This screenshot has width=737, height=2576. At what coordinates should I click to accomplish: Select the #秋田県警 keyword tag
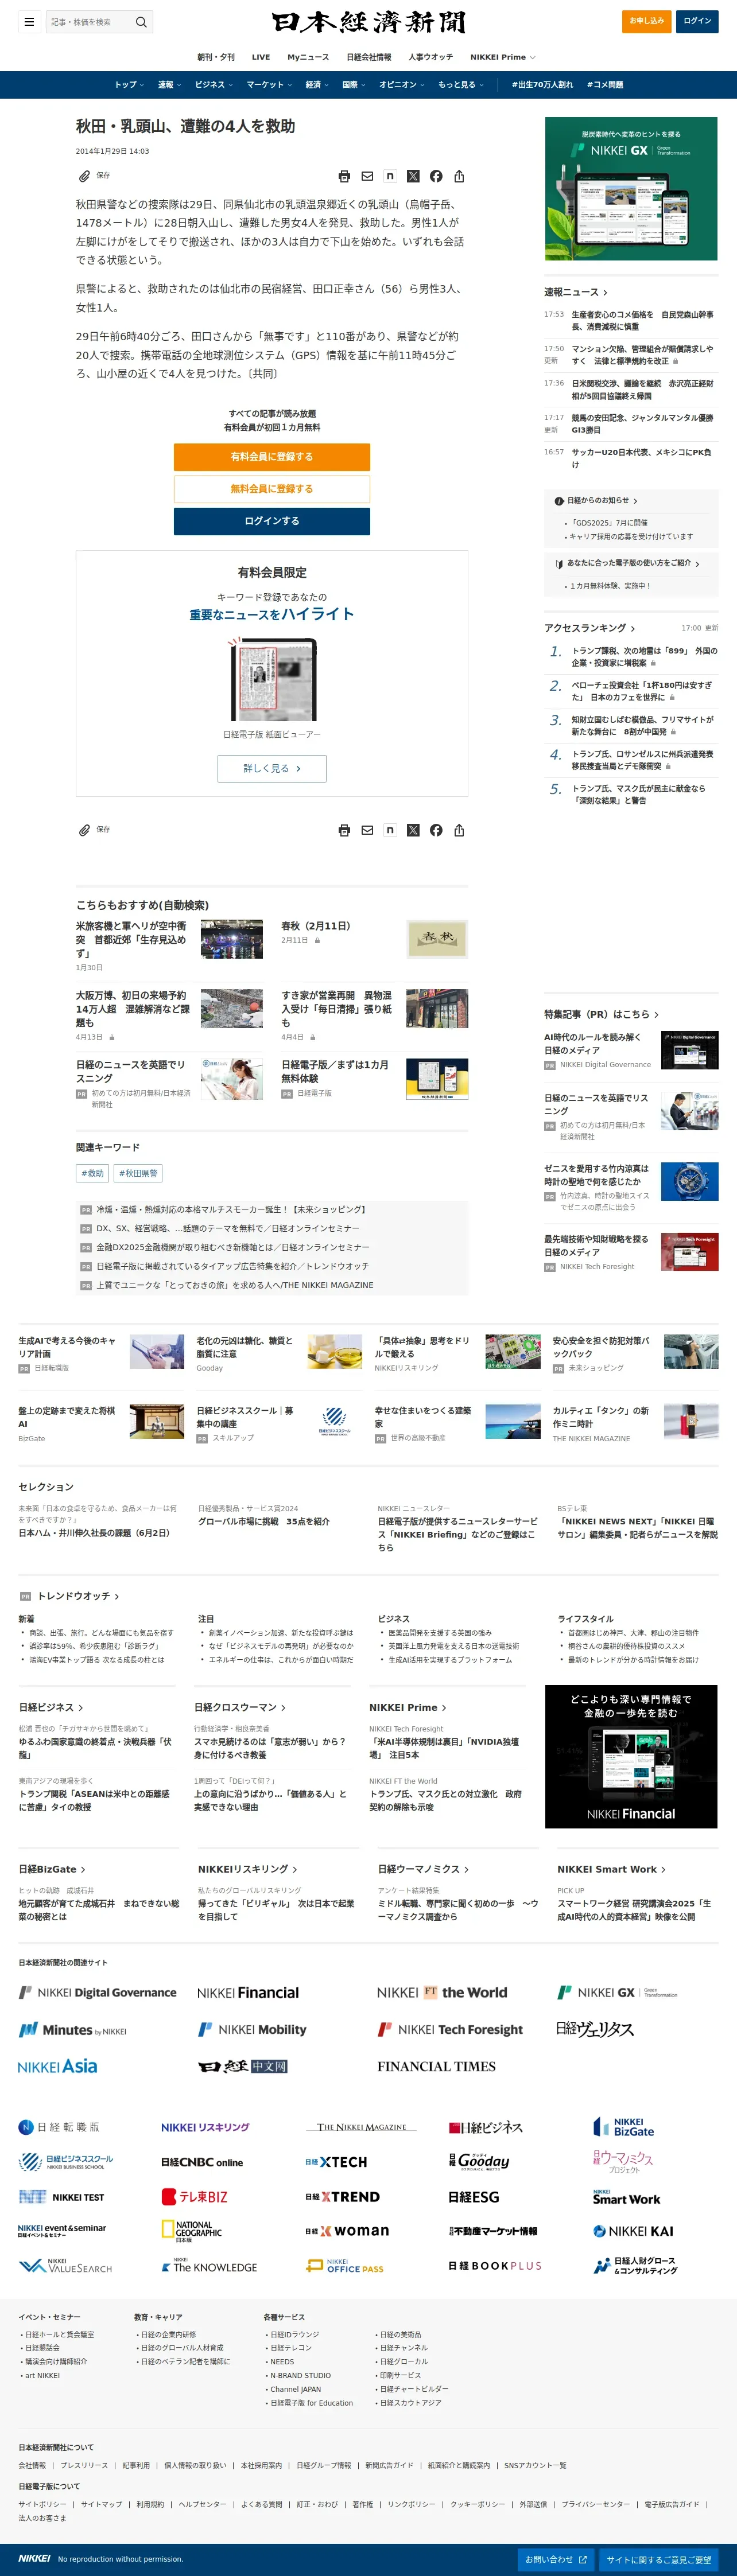coord(139,1173)
